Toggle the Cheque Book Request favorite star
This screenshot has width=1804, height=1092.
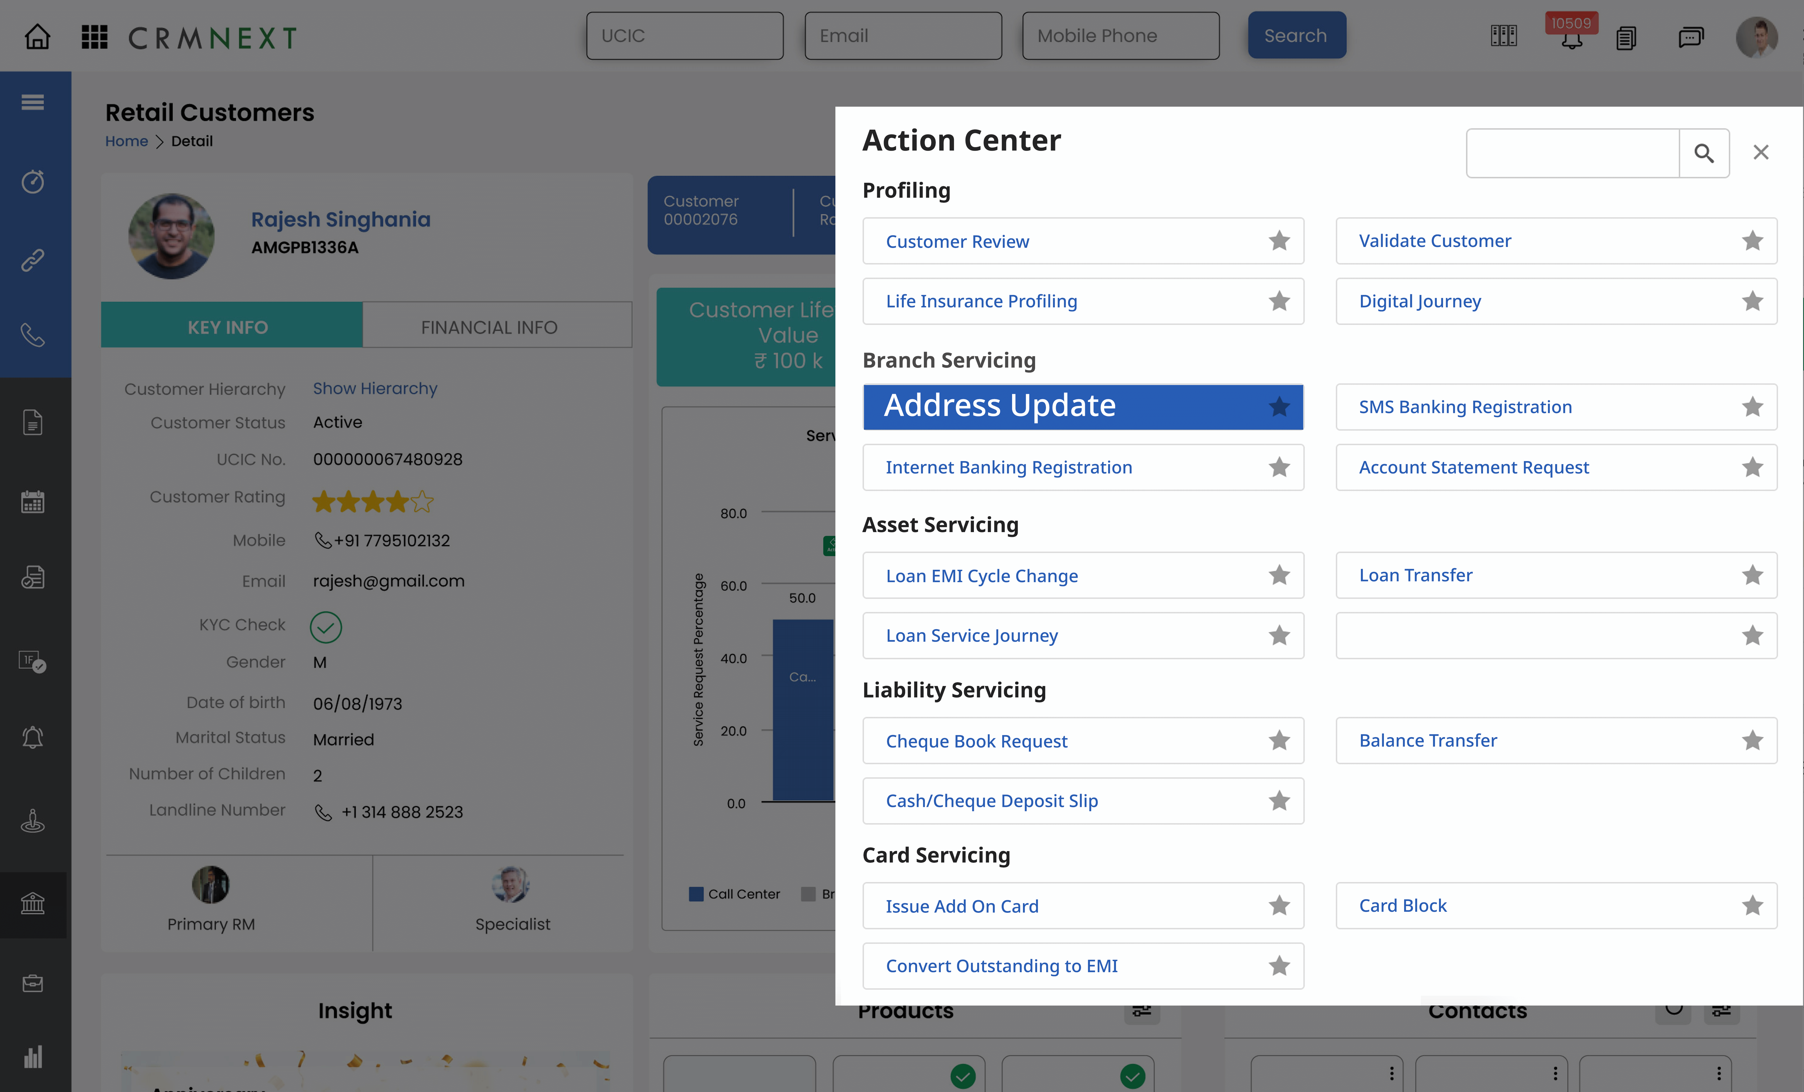[1279, 740]
